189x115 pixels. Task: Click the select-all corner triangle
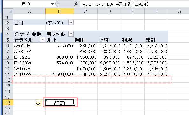pyautogui.click(x=11, y=11)
